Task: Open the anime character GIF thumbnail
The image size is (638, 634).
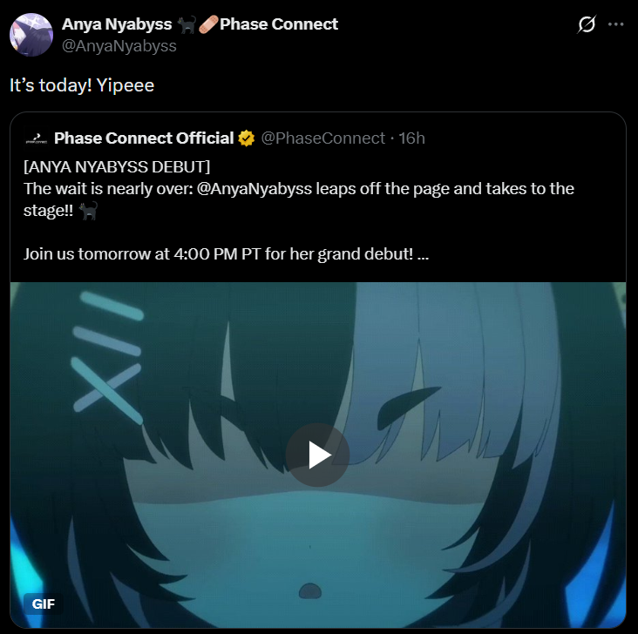Action: 318,455
